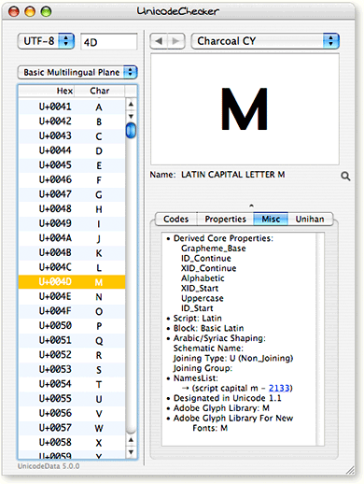Select row U+0048 H
Viewport: 364px width, 484px height.
72,209
